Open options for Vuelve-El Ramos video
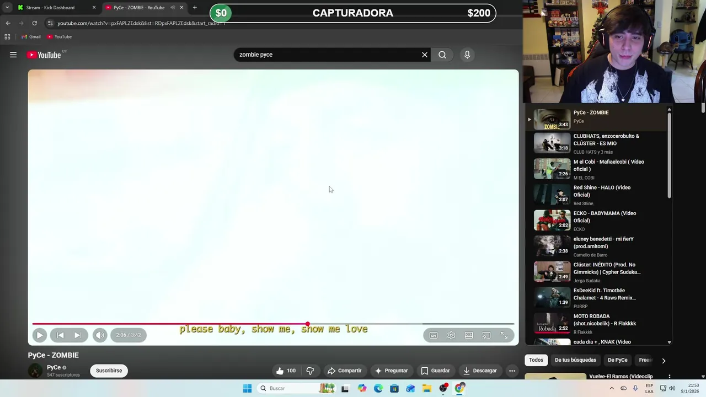This screenshot has height=397, width=706. click(670, 377)
